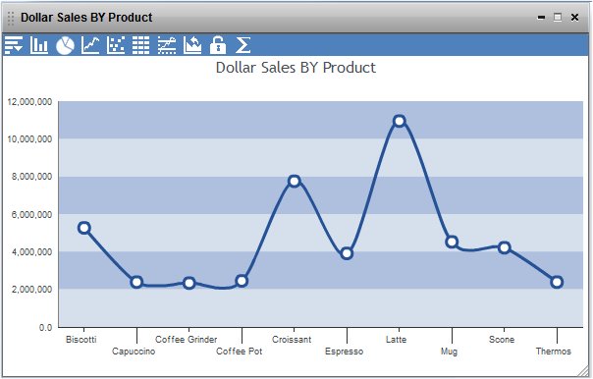The width and height of the screenshot is (593, 379).
Task: Show data as grid table
Action: (141, 45)
